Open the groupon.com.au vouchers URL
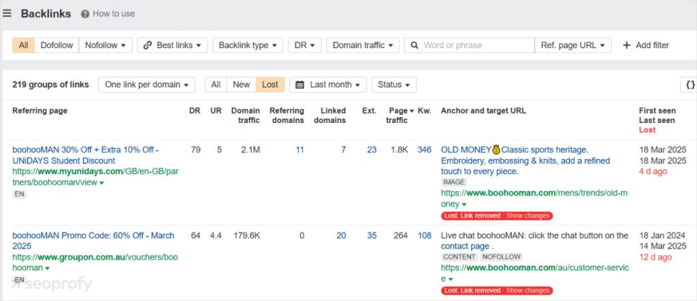The image size is (697, 301). point(95,262)
